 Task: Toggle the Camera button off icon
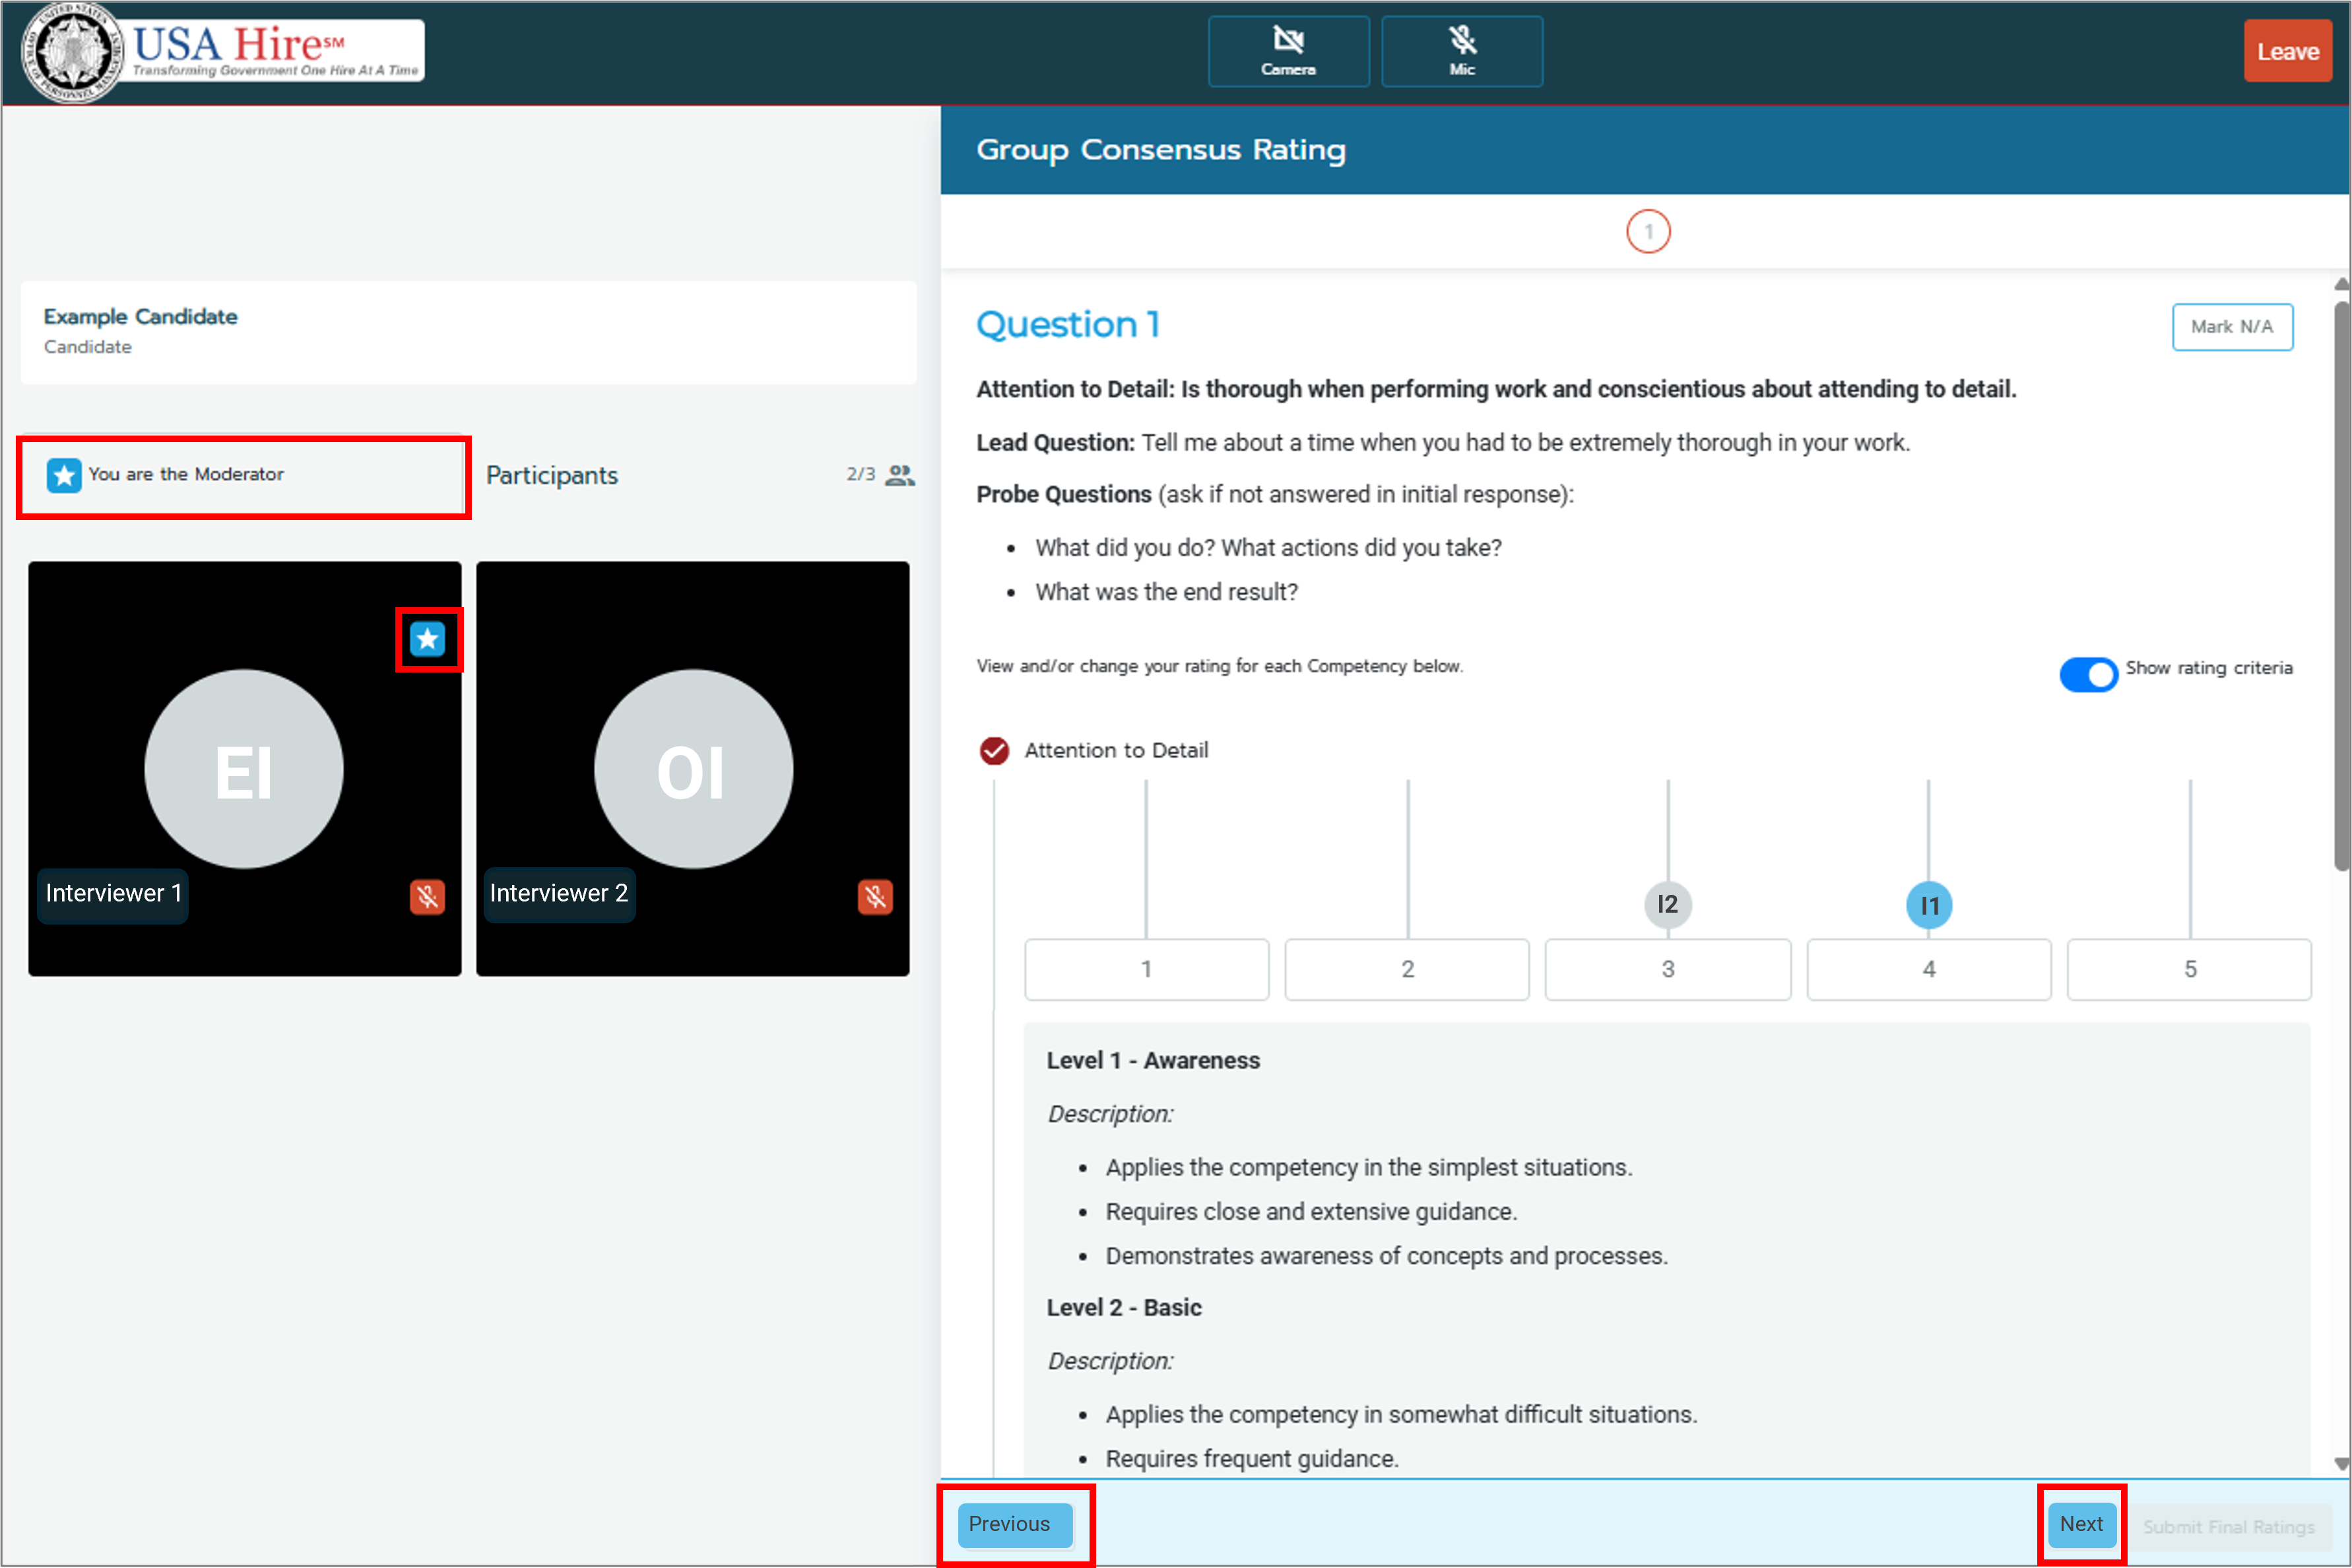[x=1288, y=51]
